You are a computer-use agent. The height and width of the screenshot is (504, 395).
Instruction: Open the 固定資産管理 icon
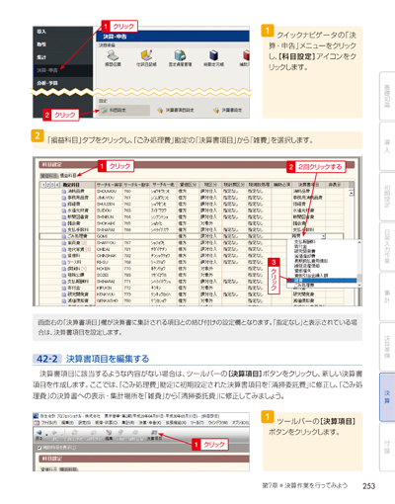180,58
